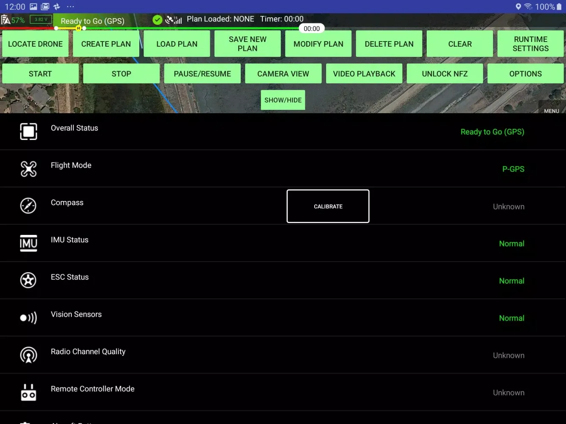Image resolution: width=566 pixels, height=424 pixels.
Task: Tap the Flight Mode drone icon
Action: (x=28, y=169)
